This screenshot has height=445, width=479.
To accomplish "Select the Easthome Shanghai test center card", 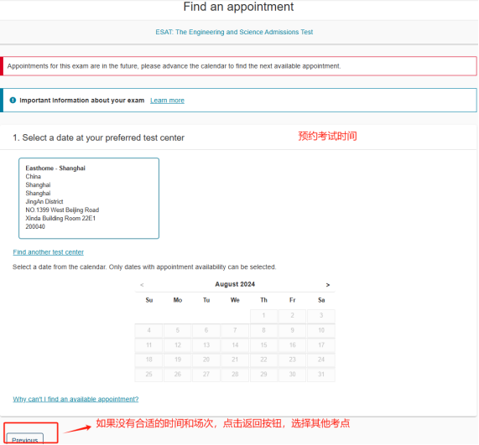I will (89, 198).
